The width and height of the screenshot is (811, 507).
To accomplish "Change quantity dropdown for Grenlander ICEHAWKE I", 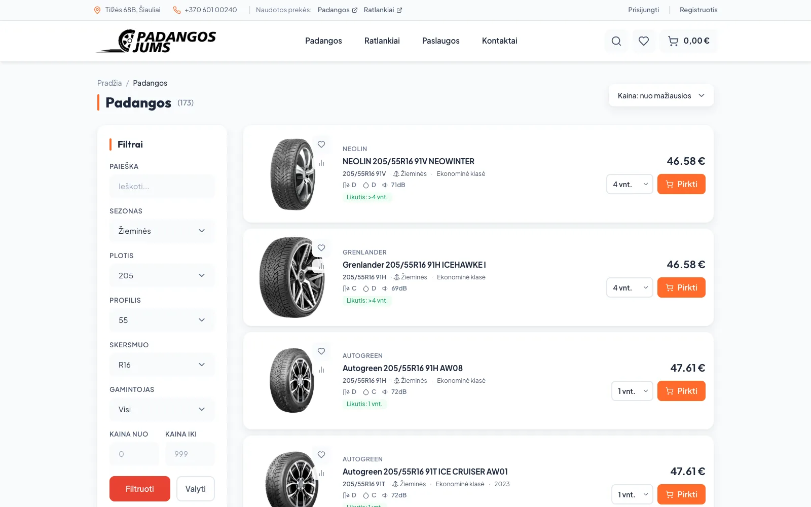I will pyautogui.click(x=630, y=287).
